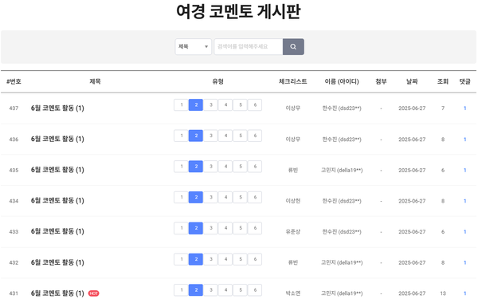Open post 432 titled 6월 코멘토 활동 (1)
Image resolution: width=478 pixels, height=303 pixels.
57,262
